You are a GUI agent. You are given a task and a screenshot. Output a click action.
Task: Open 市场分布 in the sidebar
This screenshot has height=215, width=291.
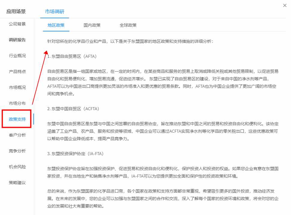click(17, 103)
